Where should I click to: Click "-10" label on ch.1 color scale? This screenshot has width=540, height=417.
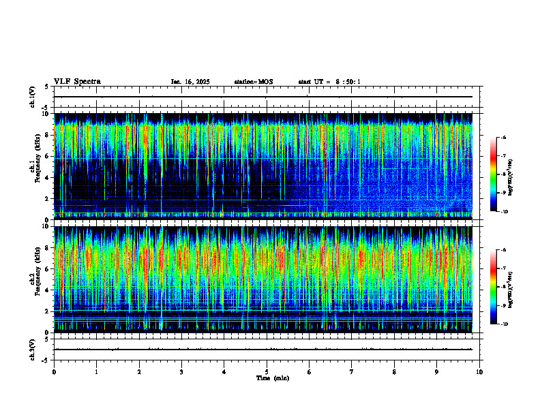504,212
